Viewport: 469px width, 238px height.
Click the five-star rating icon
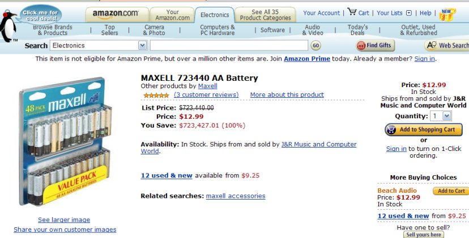tap(155, 95)
